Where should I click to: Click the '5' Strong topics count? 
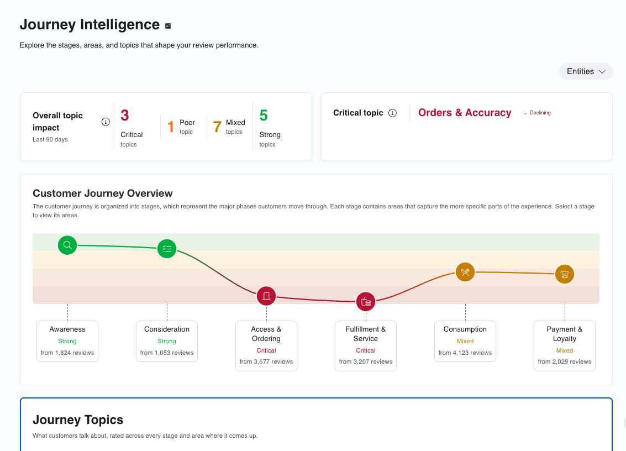(264, 116)
